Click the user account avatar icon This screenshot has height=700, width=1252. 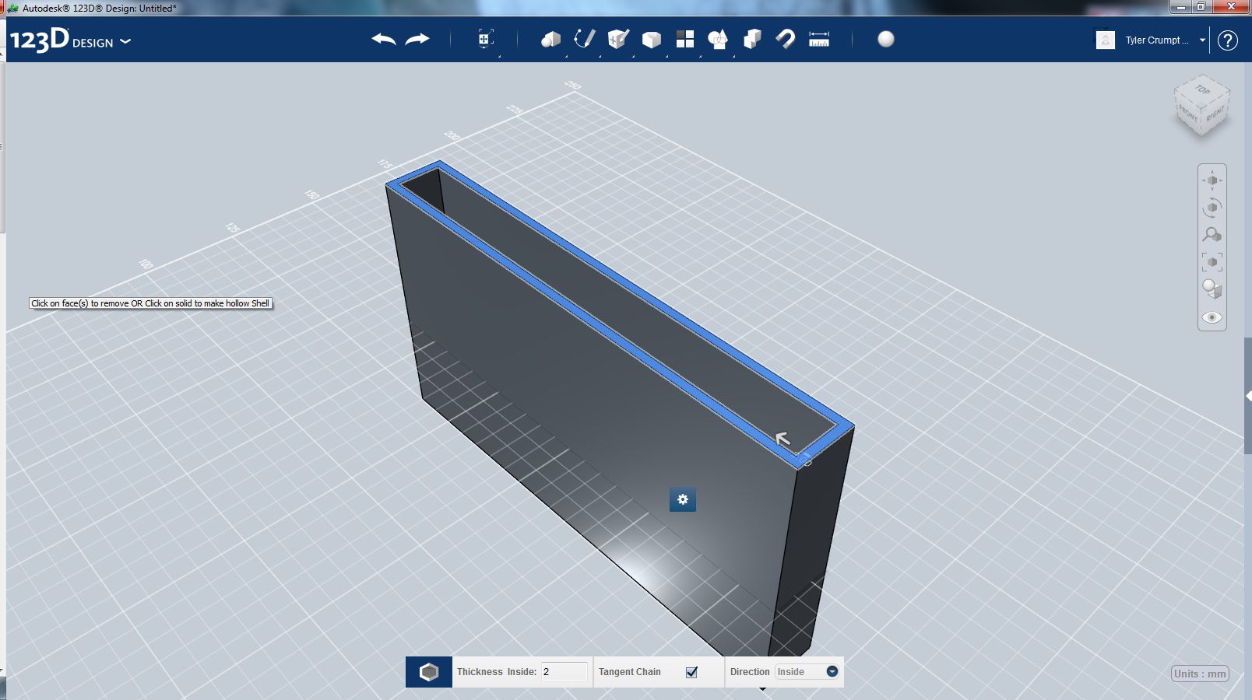click(x=1106, y=40)
